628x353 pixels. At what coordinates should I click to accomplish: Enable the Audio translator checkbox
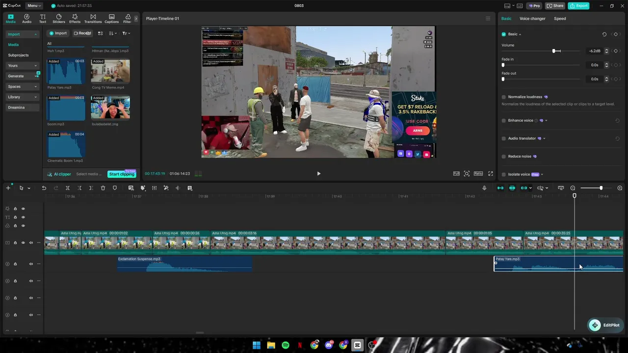click(503, 139)
